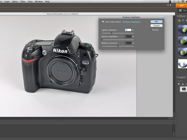Click the Lighten Shadows slider handle
This screenshot has height=140, width=187.
click(112, 33)
